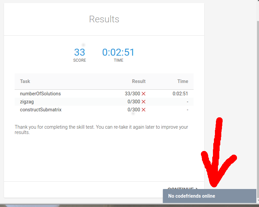Click the red X in zigzag row
Screen dimensions: 259x207
pos(144,102)
